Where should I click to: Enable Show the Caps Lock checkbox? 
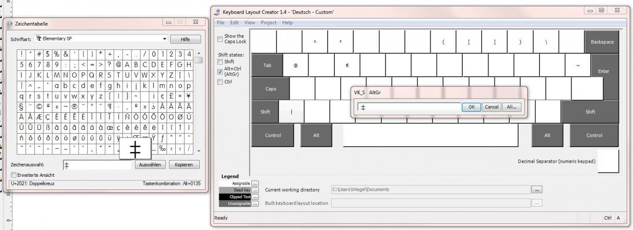[x=220, y=39]
